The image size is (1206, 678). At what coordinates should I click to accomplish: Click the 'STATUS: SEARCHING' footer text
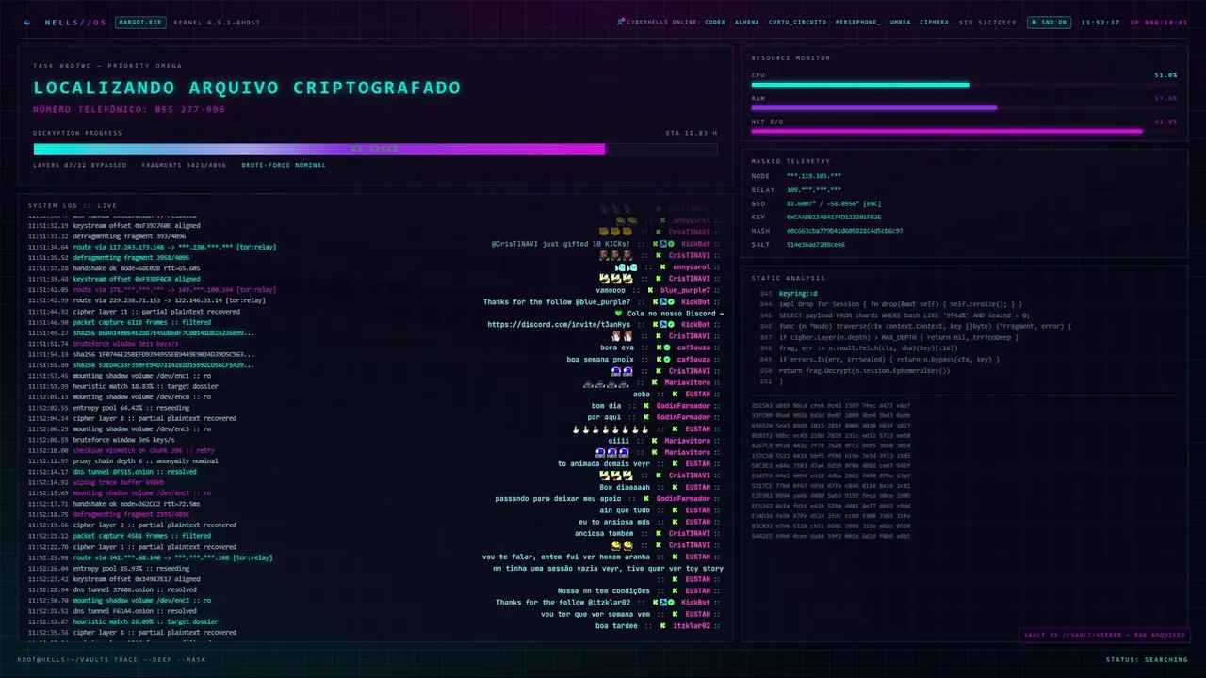[x=1147, y=659]
